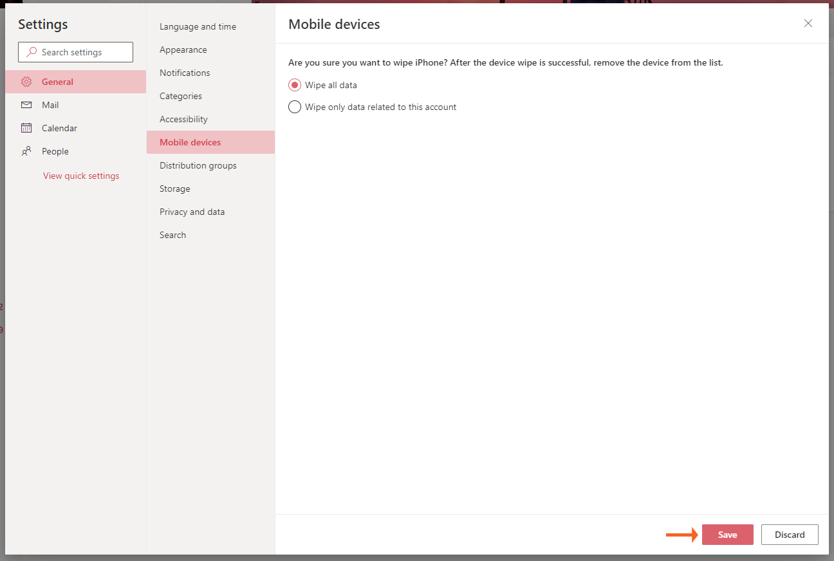Image resolution: width=834 pixels, height=561 pixels.
Task: View Storage settings
Action: coord(174,189)
